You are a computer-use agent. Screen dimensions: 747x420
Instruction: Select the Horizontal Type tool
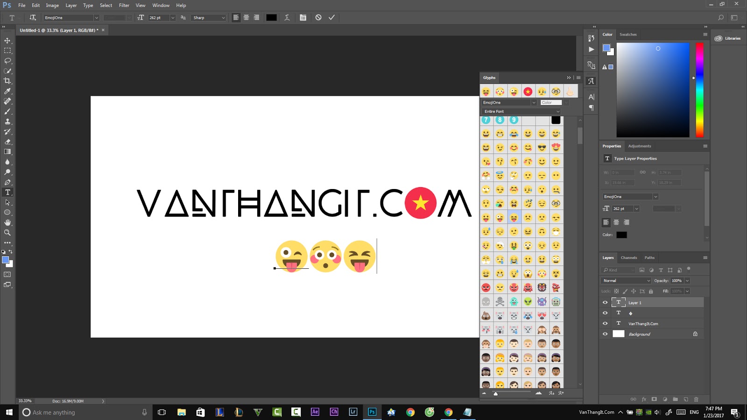(x=7, y=192)
